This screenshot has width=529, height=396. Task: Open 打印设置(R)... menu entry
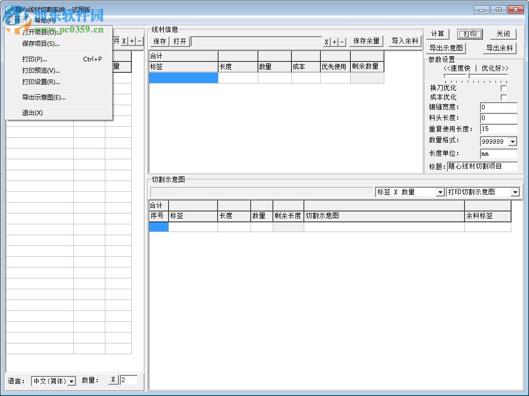click(x=59, y=82)
